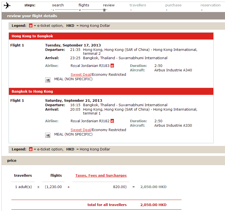Image resolution: width=225 pixels, height=211 pixels.
Task: Click the total for all travellers amount
Action: tap(153, 205)
